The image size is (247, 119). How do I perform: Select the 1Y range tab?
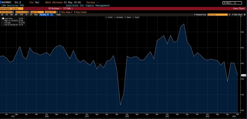(x=27, y=14)
